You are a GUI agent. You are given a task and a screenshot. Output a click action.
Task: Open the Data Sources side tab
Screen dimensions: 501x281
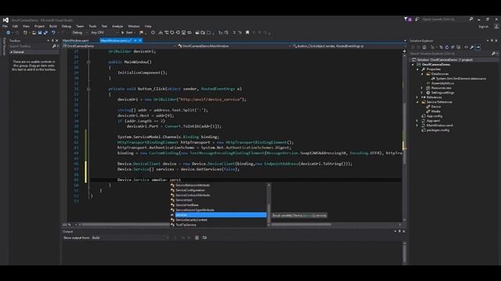click(x=4, y=46)
